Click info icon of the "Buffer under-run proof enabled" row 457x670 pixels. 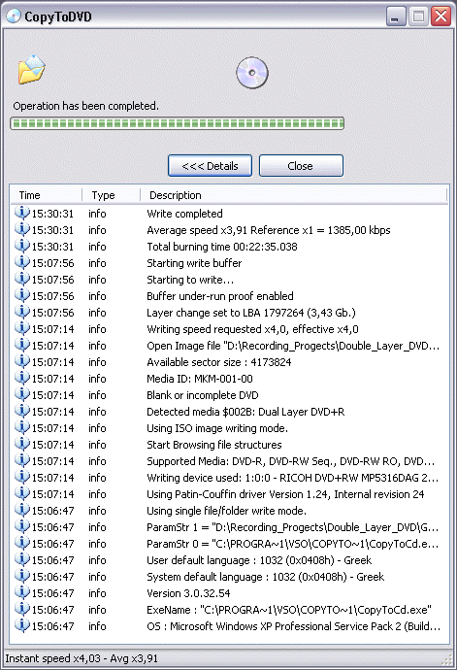pyautogui.click(x=21, y=295)
